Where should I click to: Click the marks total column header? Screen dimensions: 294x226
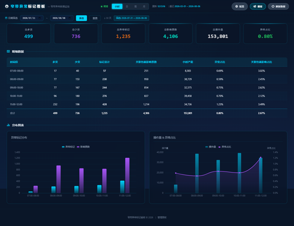point(105,62)
